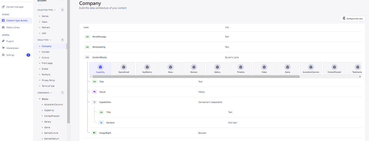Collapse the Single Types section
Screen dimensions: 369x141
[x=44, y=40]
